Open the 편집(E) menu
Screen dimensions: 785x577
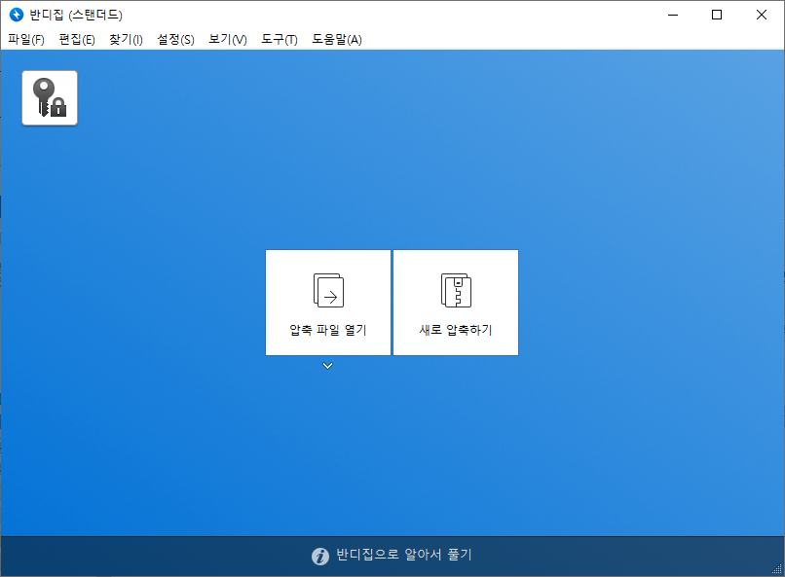tap(77, 40)
